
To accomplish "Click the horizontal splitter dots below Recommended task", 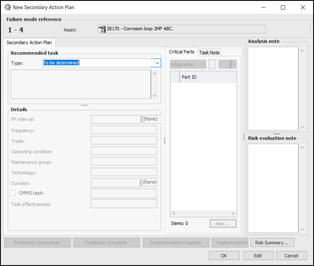I will pyautogui.click(x=84, y=106).
